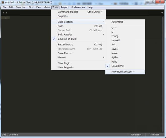This screenshot has width=166, height=138.
Task: Open the Goto menu
Action: click(x=47, y=7)
